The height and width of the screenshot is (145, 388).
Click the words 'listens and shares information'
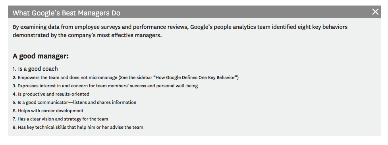pos(104,102)
